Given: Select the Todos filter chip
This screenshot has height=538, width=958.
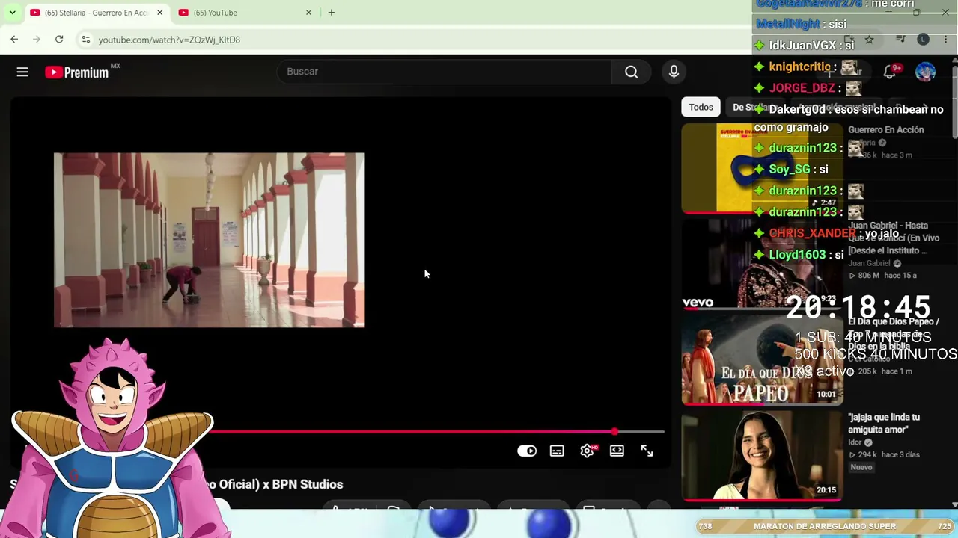Looking at the screenshot, I should [x=701, y=107].
